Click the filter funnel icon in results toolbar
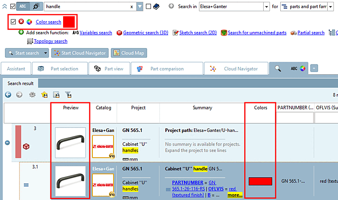The width and height of the screenshot is (338, 200). [x=68, y=95]
